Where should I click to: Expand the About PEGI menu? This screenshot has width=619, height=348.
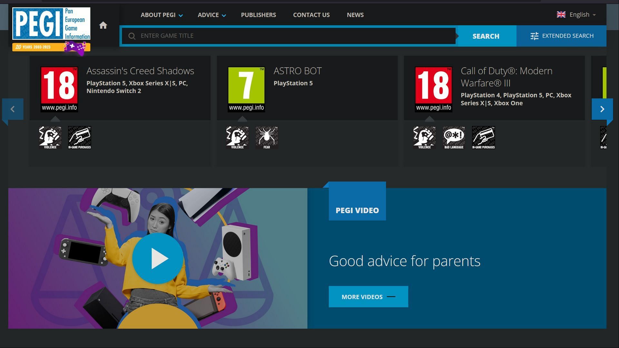click(162, 15)
